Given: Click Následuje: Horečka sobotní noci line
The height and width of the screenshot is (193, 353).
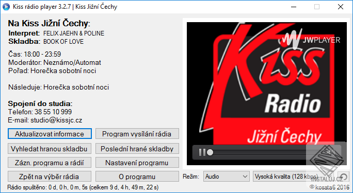Looking at the screenshot, I should click(58, 87).
